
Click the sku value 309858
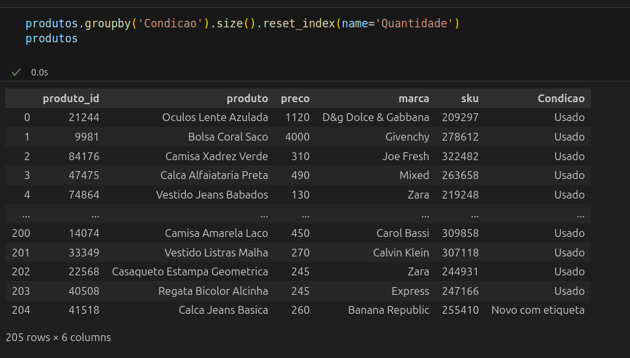click(x=461, y=233)
